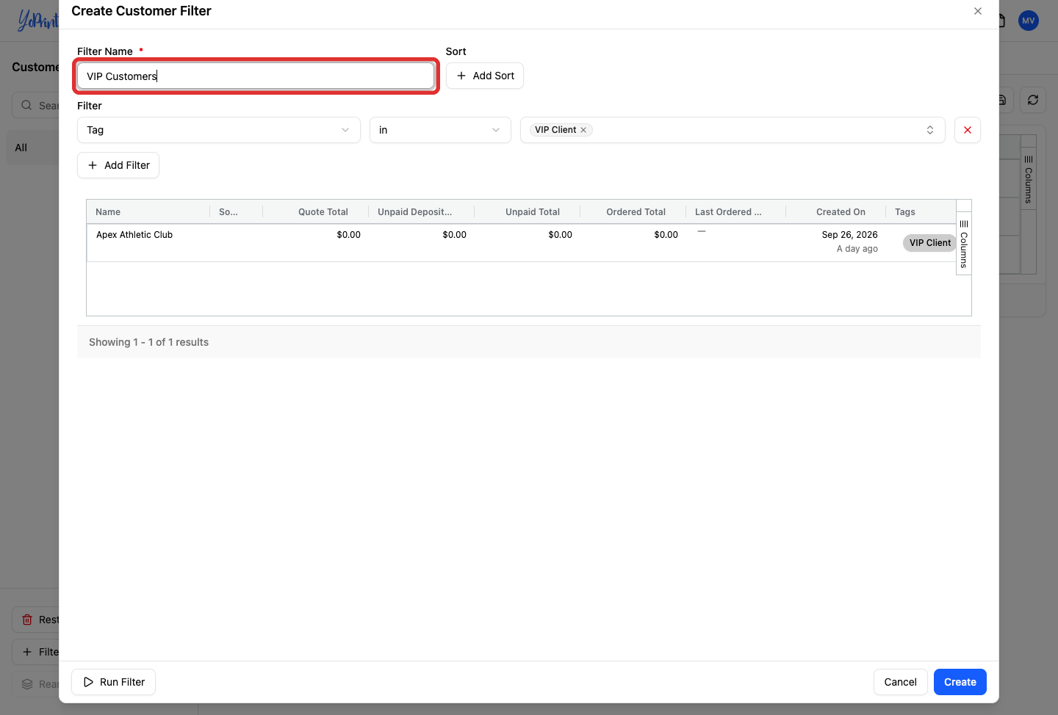Open the Columns side panel in dialog table
Image resolution: width=1058 pixels, height=715 pixels.
(964, 244)
